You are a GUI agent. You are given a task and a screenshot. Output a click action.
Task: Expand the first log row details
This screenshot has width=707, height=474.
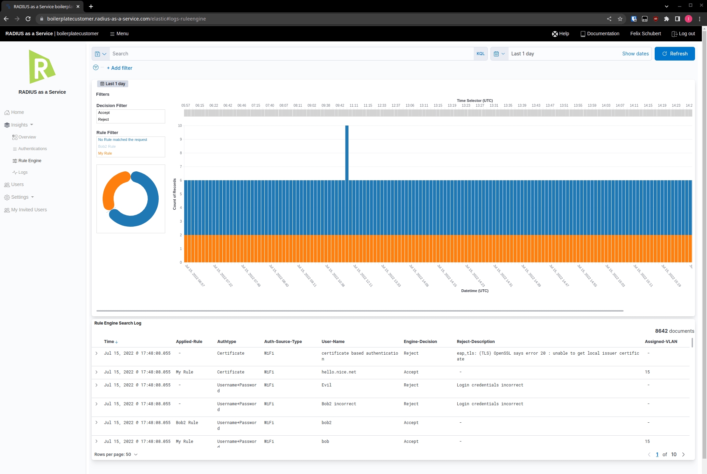click(x=96, y=353)
